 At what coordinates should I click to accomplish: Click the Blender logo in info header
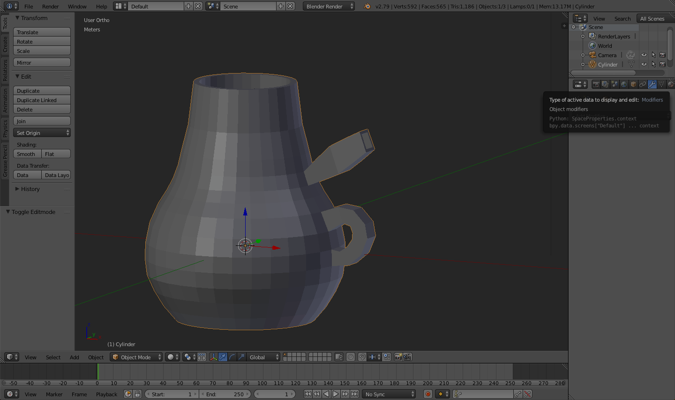coord(367,6)
